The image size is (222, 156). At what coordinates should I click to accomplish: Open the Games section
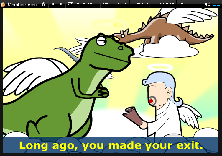(x=122, y=4)
